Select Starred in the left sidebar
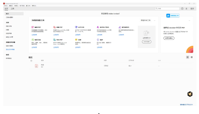Image resolution: width=199 pixels, height=114 pixels. click(9, 17)
